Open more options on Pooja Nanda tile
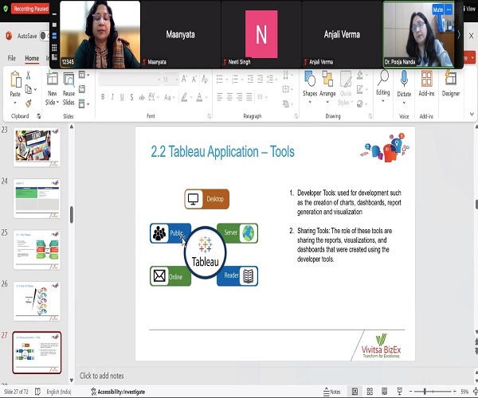 pos(449,10)
